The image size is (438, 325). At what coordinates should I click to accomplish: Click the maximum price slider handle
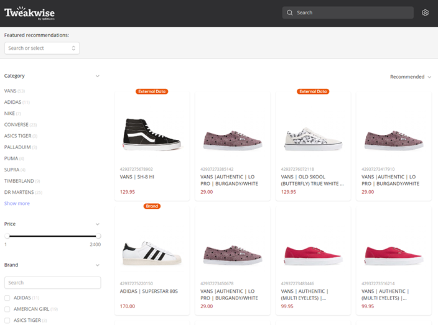click(98, 236)
